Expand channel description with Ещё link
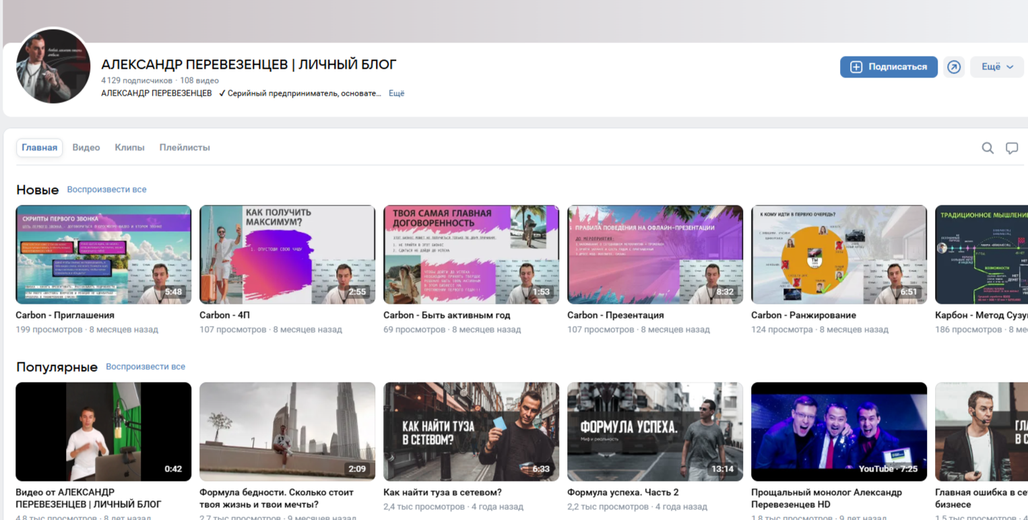This screenshot has width=1028, height=520. [396, 94]
